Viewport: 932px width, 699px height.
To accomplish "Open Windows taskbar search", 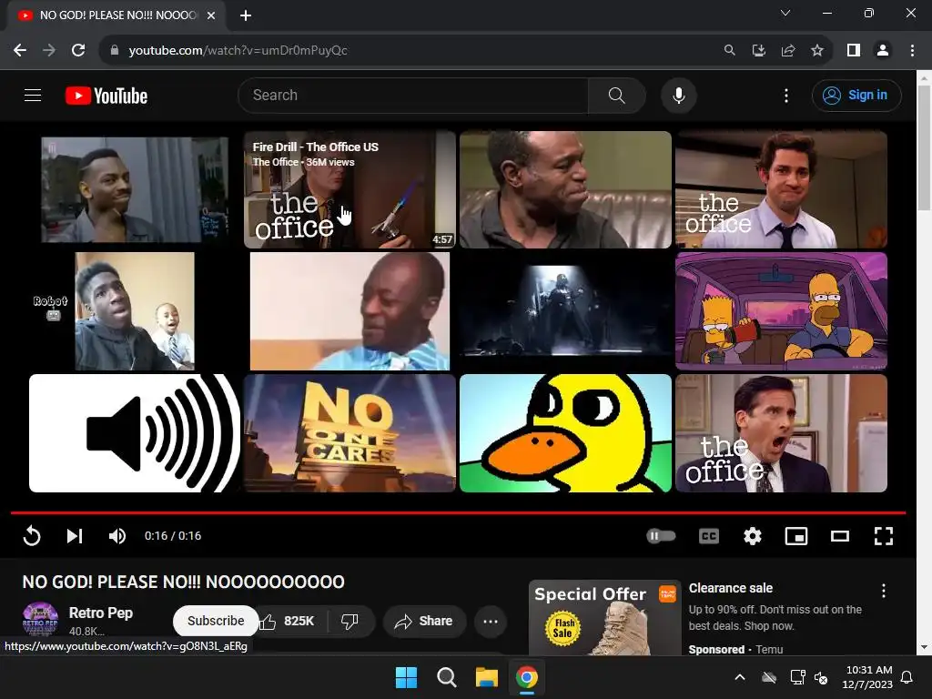I will click(x=446, y=677).
